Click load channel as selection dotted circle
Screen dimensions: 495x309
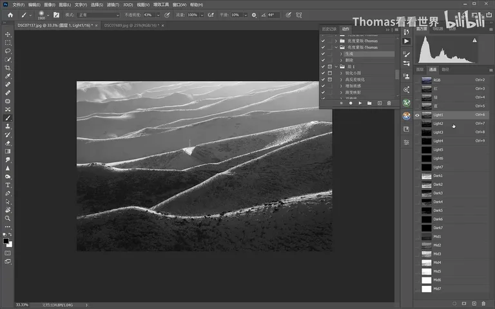[454, 303]
